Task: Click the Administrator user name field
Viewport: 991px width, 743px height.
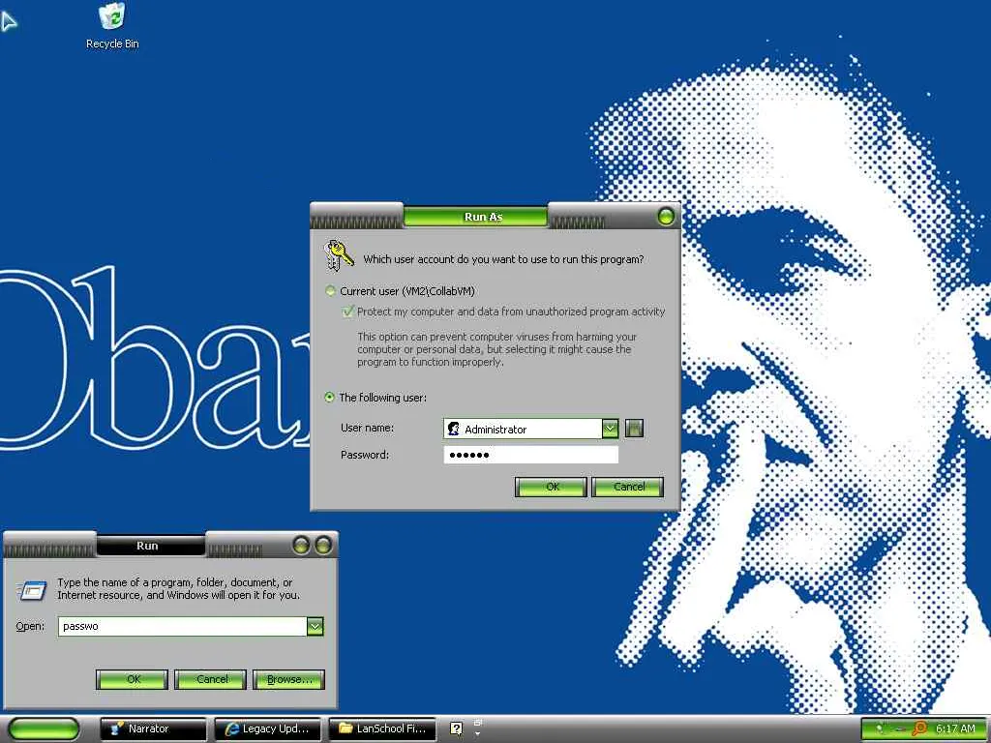Action: [523, 429]
